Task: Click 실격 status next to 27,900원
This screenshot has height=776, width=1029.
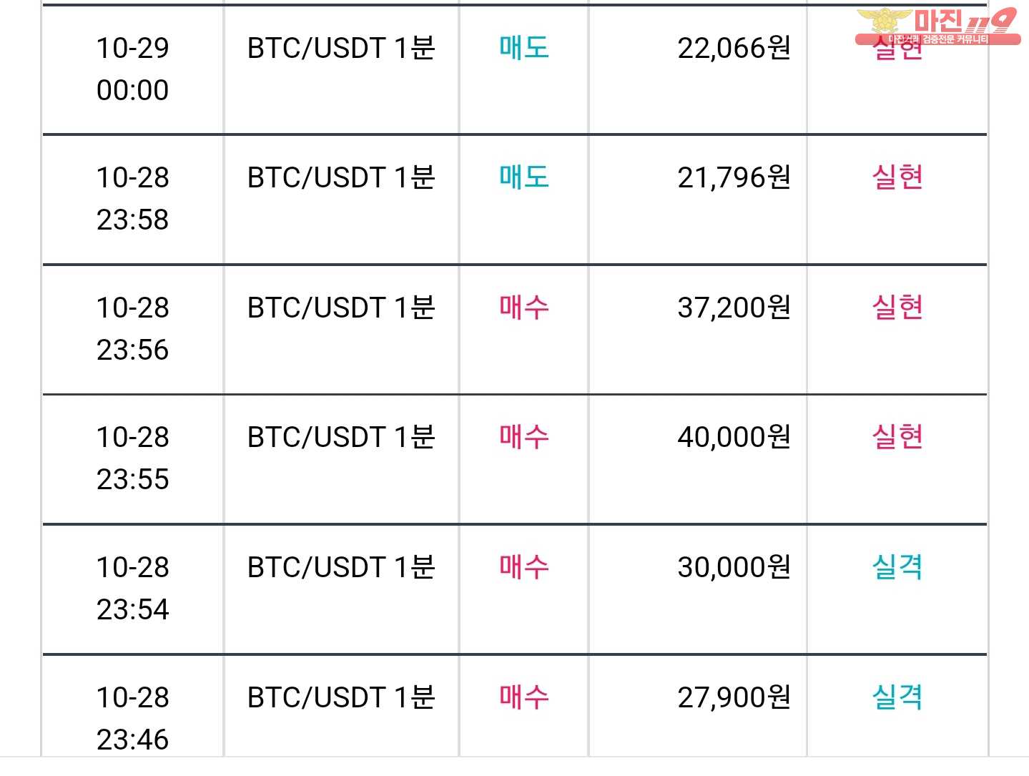Action: [897, 697]
